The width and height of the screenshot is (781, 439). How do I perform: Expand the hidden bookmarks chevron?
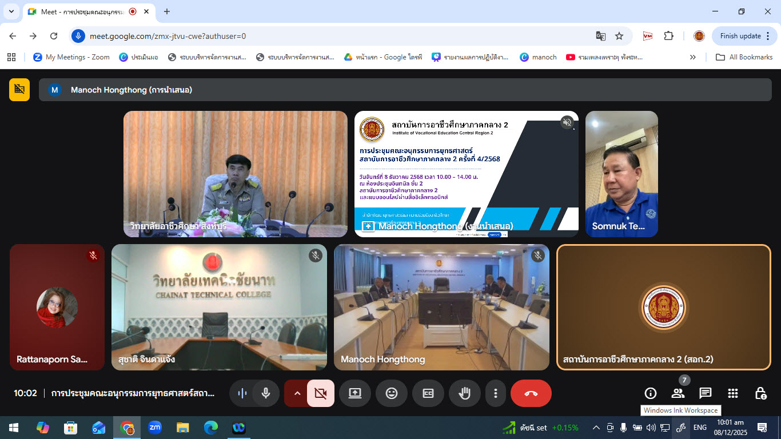point(693,57)
